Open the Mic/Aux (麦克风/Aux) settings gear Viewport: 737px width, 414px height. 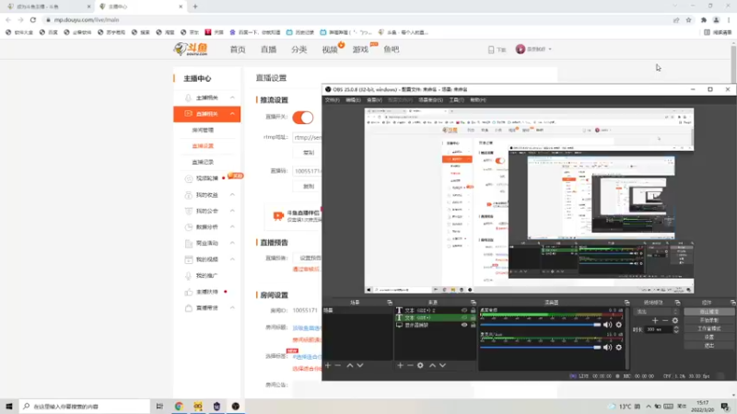tap(618, 348)
